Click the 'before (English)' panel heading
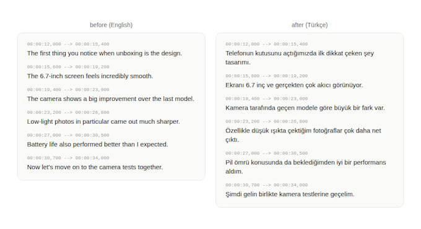This screenshot has height=229, width=421. pyautogui.click(x=111, y=25)
